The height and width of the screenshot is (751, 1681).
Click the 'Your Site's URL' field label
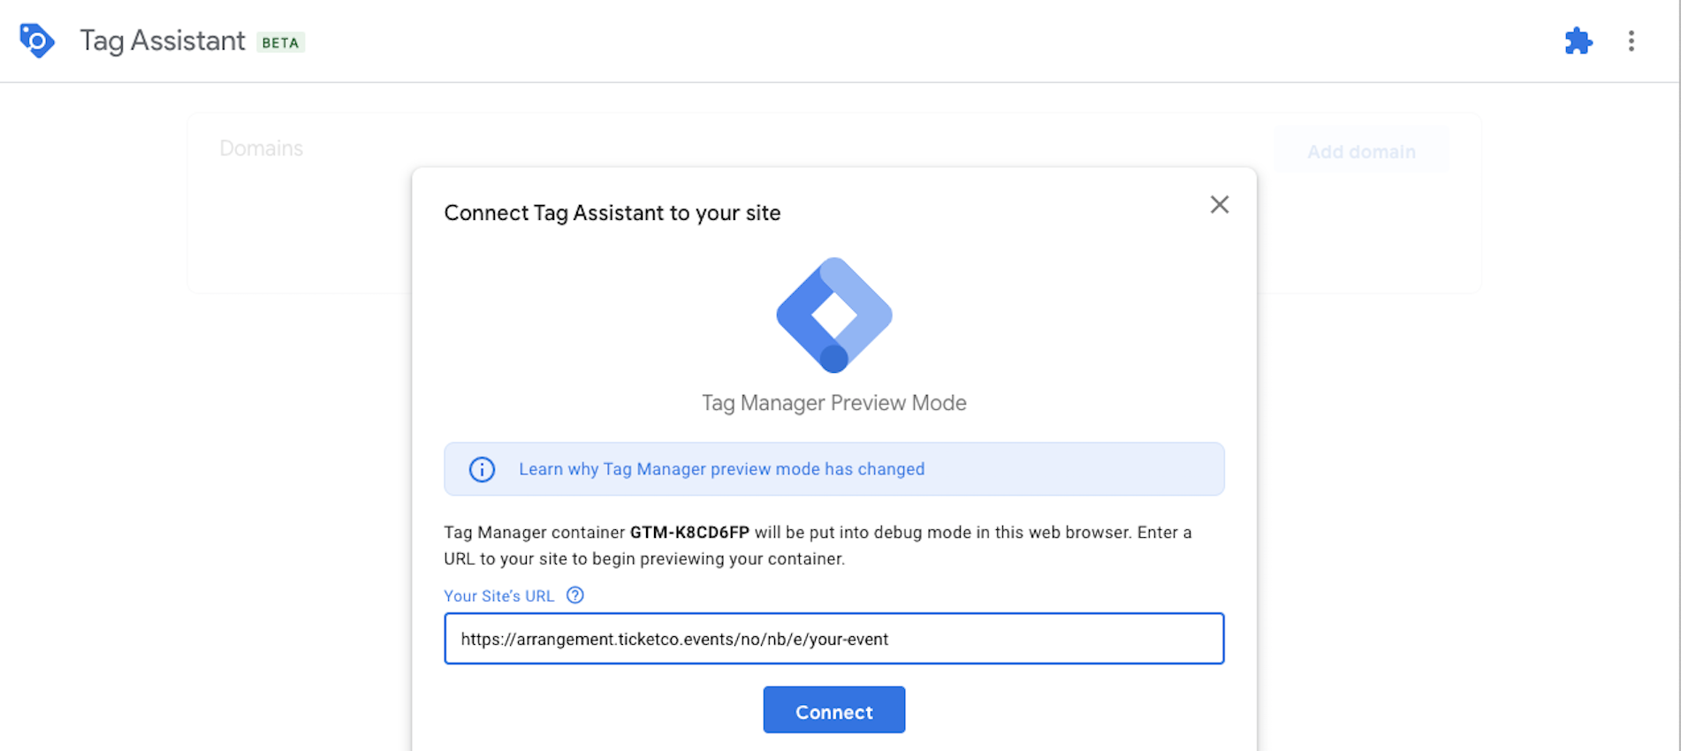(499, 595)
